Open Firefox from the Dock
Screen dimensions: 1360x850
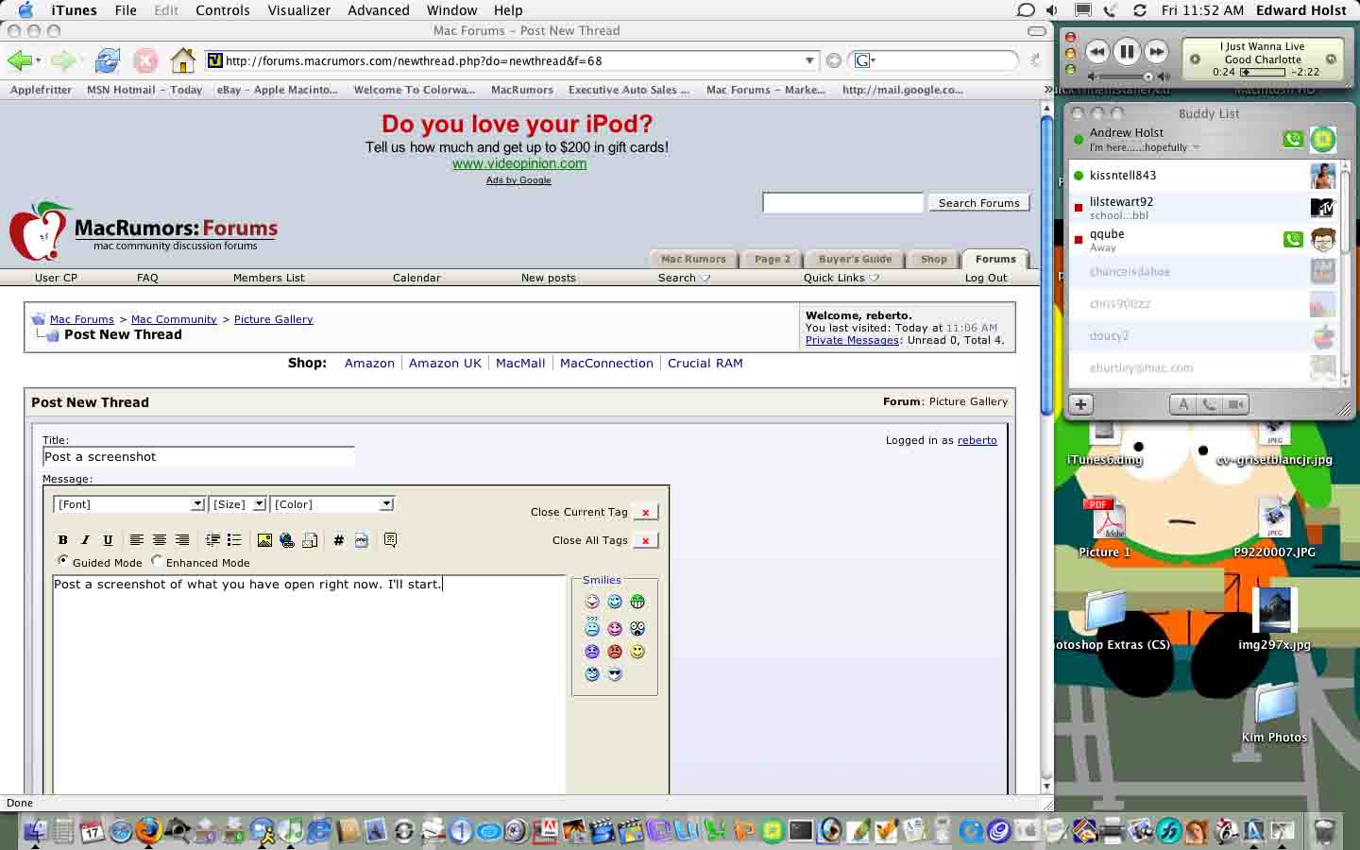pyautogui.click(x=148, y=831)
